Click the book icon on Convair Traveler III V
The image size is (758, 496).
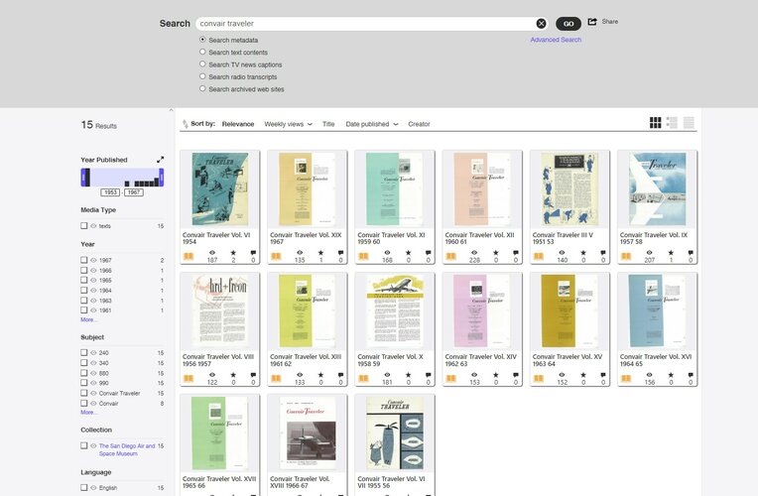tap(538, 256)
